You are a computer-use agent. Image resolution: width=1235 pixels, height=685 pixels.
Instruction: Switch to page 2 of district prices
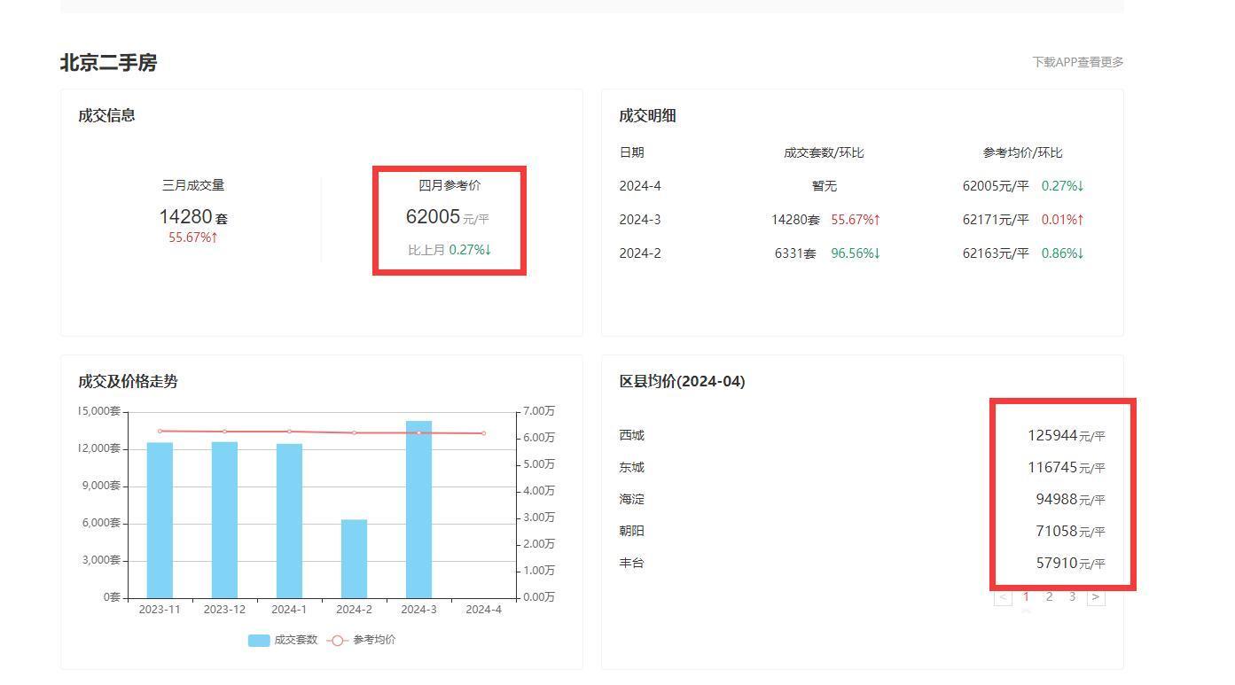pyautogui.click(x=1049, y=597)
